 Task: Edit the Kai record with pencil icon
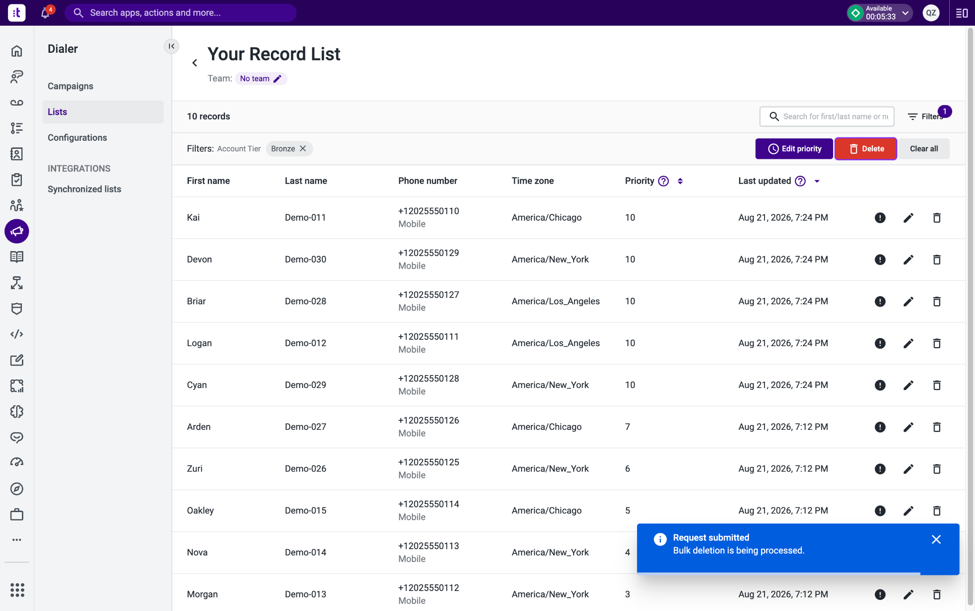tap(908, 218)
